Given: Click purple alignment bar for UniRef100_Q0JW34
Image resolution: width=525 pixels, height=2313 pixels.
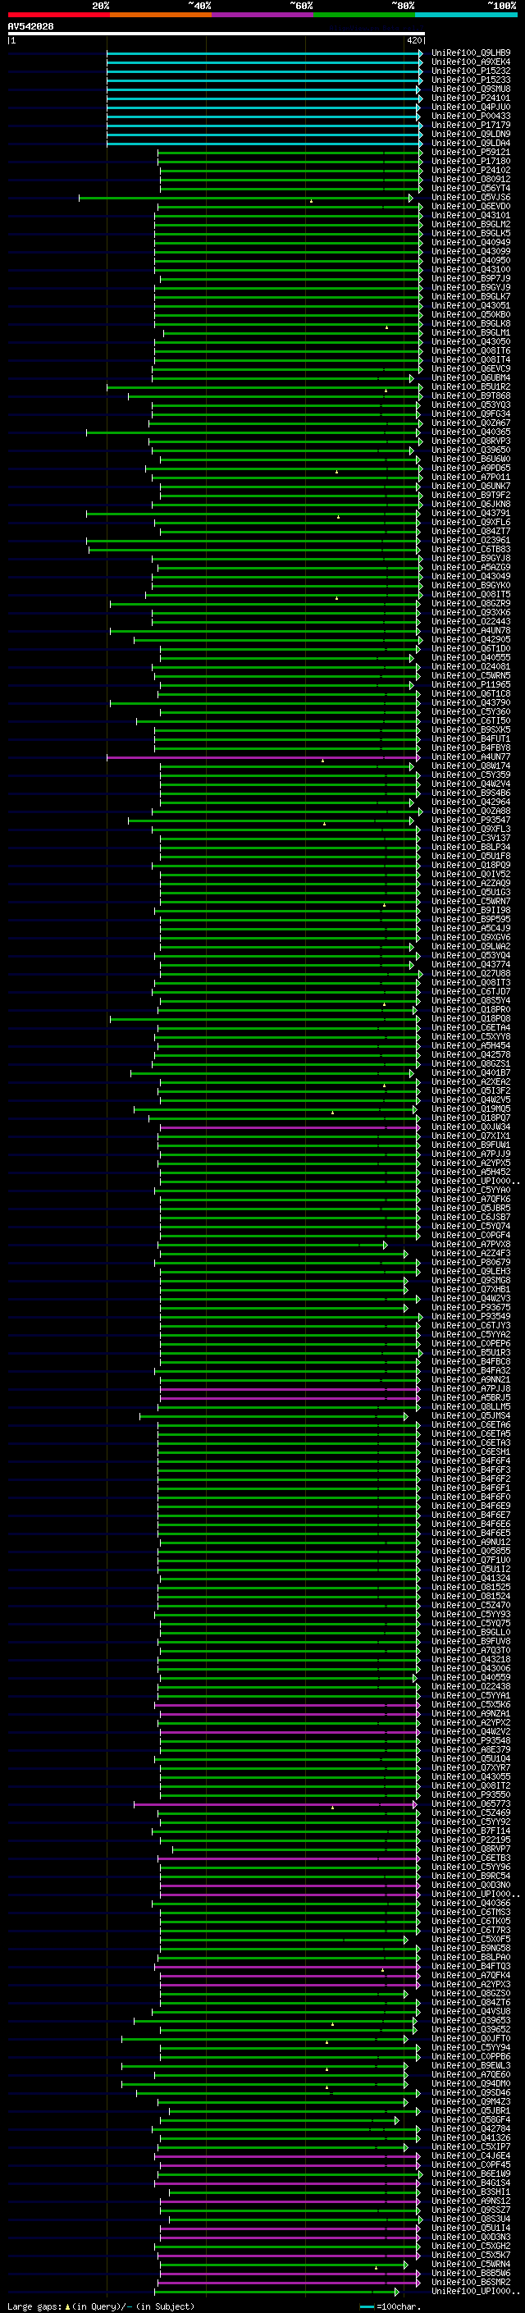Looking at the screenshot, I should point(290,1127).
